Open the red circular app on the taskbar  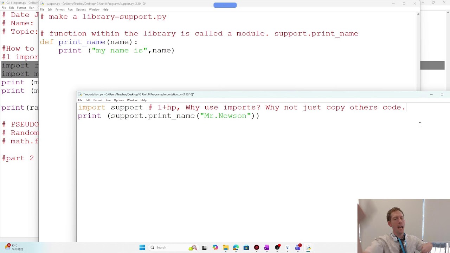257,247
